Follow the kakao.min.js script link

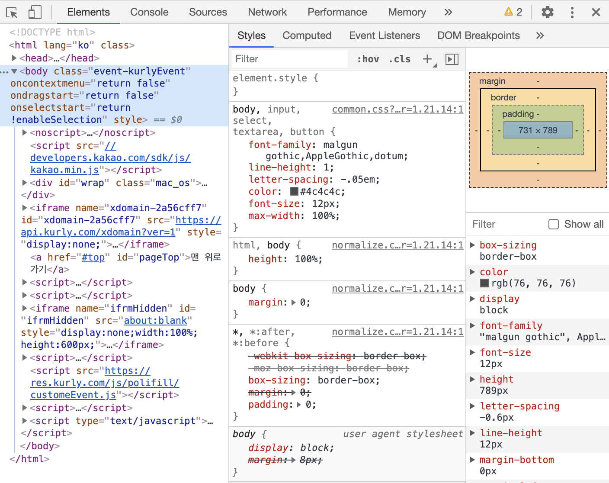tap(110, 158)
